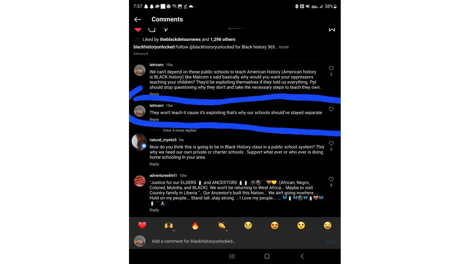This screenshot has width=470, height=264.
Task: Click the Post button
Action: (331, 242)
